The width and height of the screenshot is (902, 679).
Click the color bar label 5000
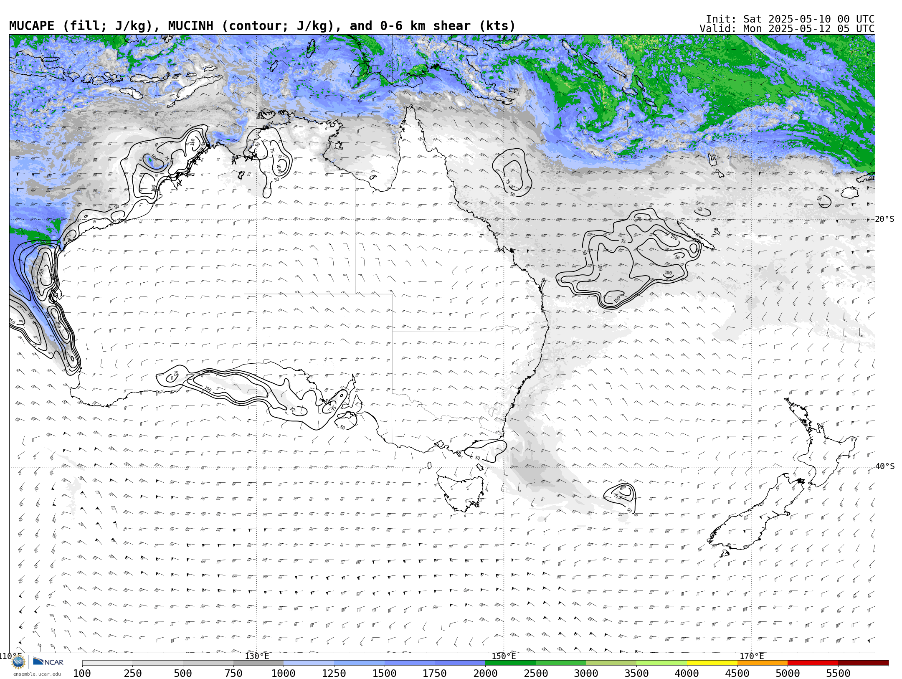[788, 674]
